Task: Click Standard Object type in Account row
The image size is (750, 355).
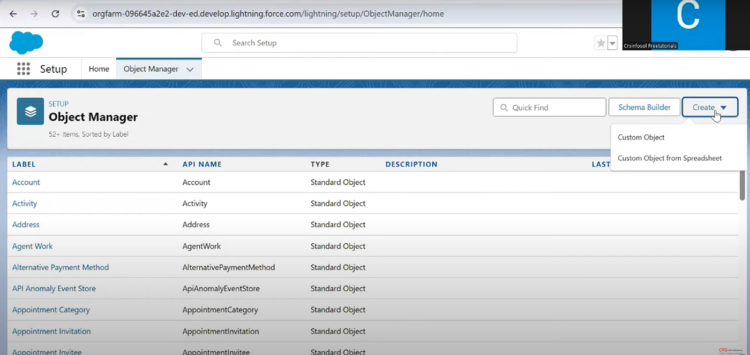Action: click(338, 182)
